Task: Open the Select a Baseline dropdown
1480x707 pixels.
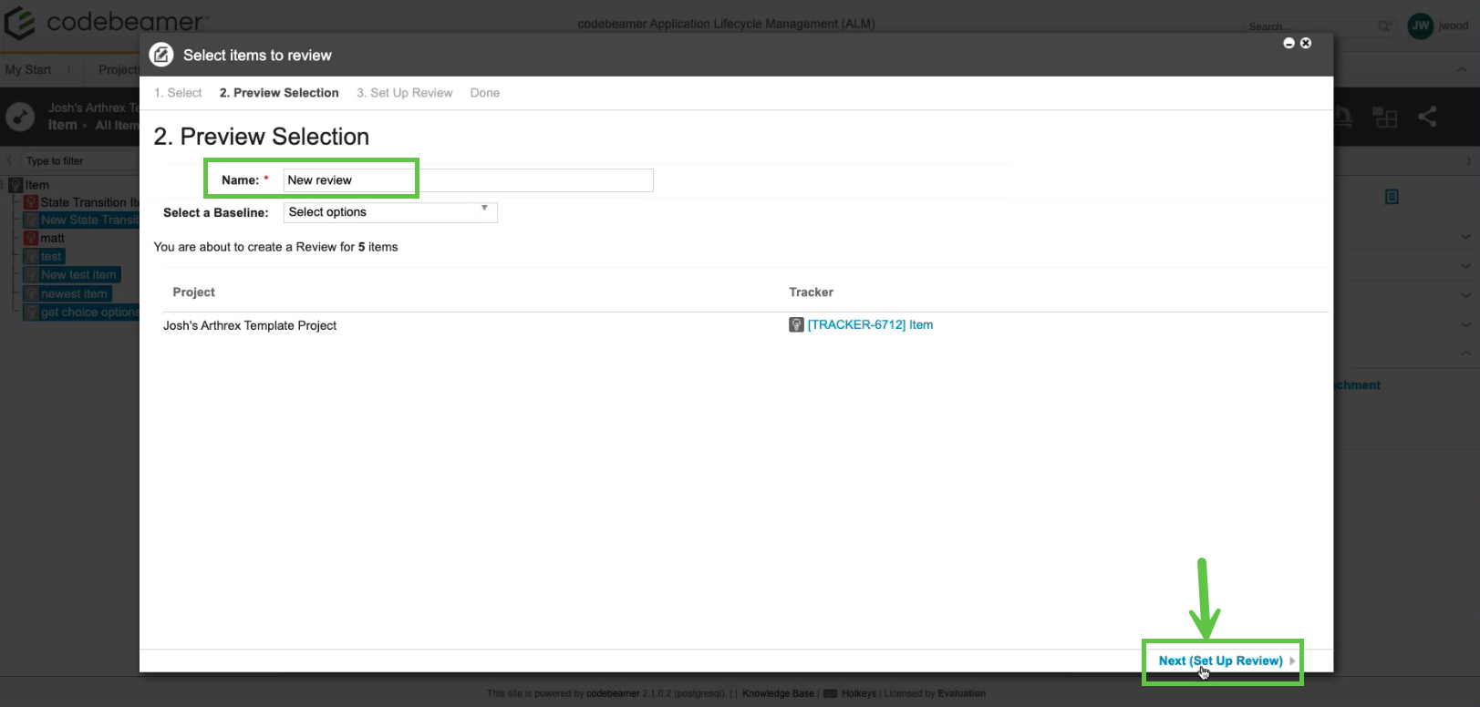Action: [x=390, y=212]
